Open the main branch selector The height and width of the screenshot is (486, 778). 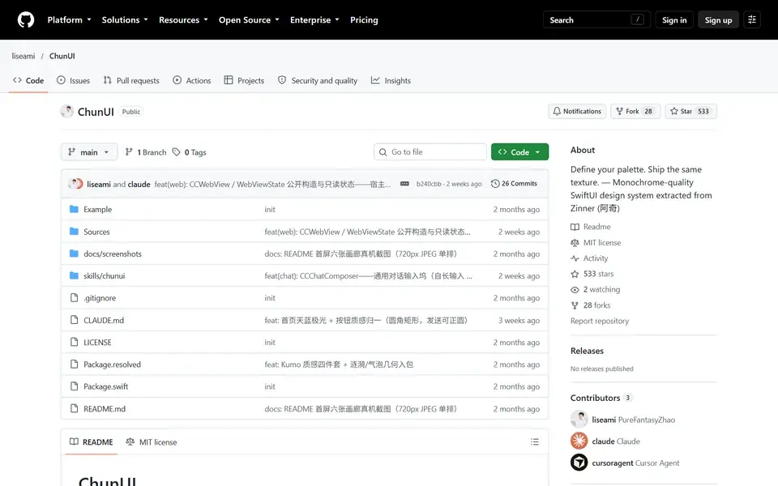[x=89, y=151]
